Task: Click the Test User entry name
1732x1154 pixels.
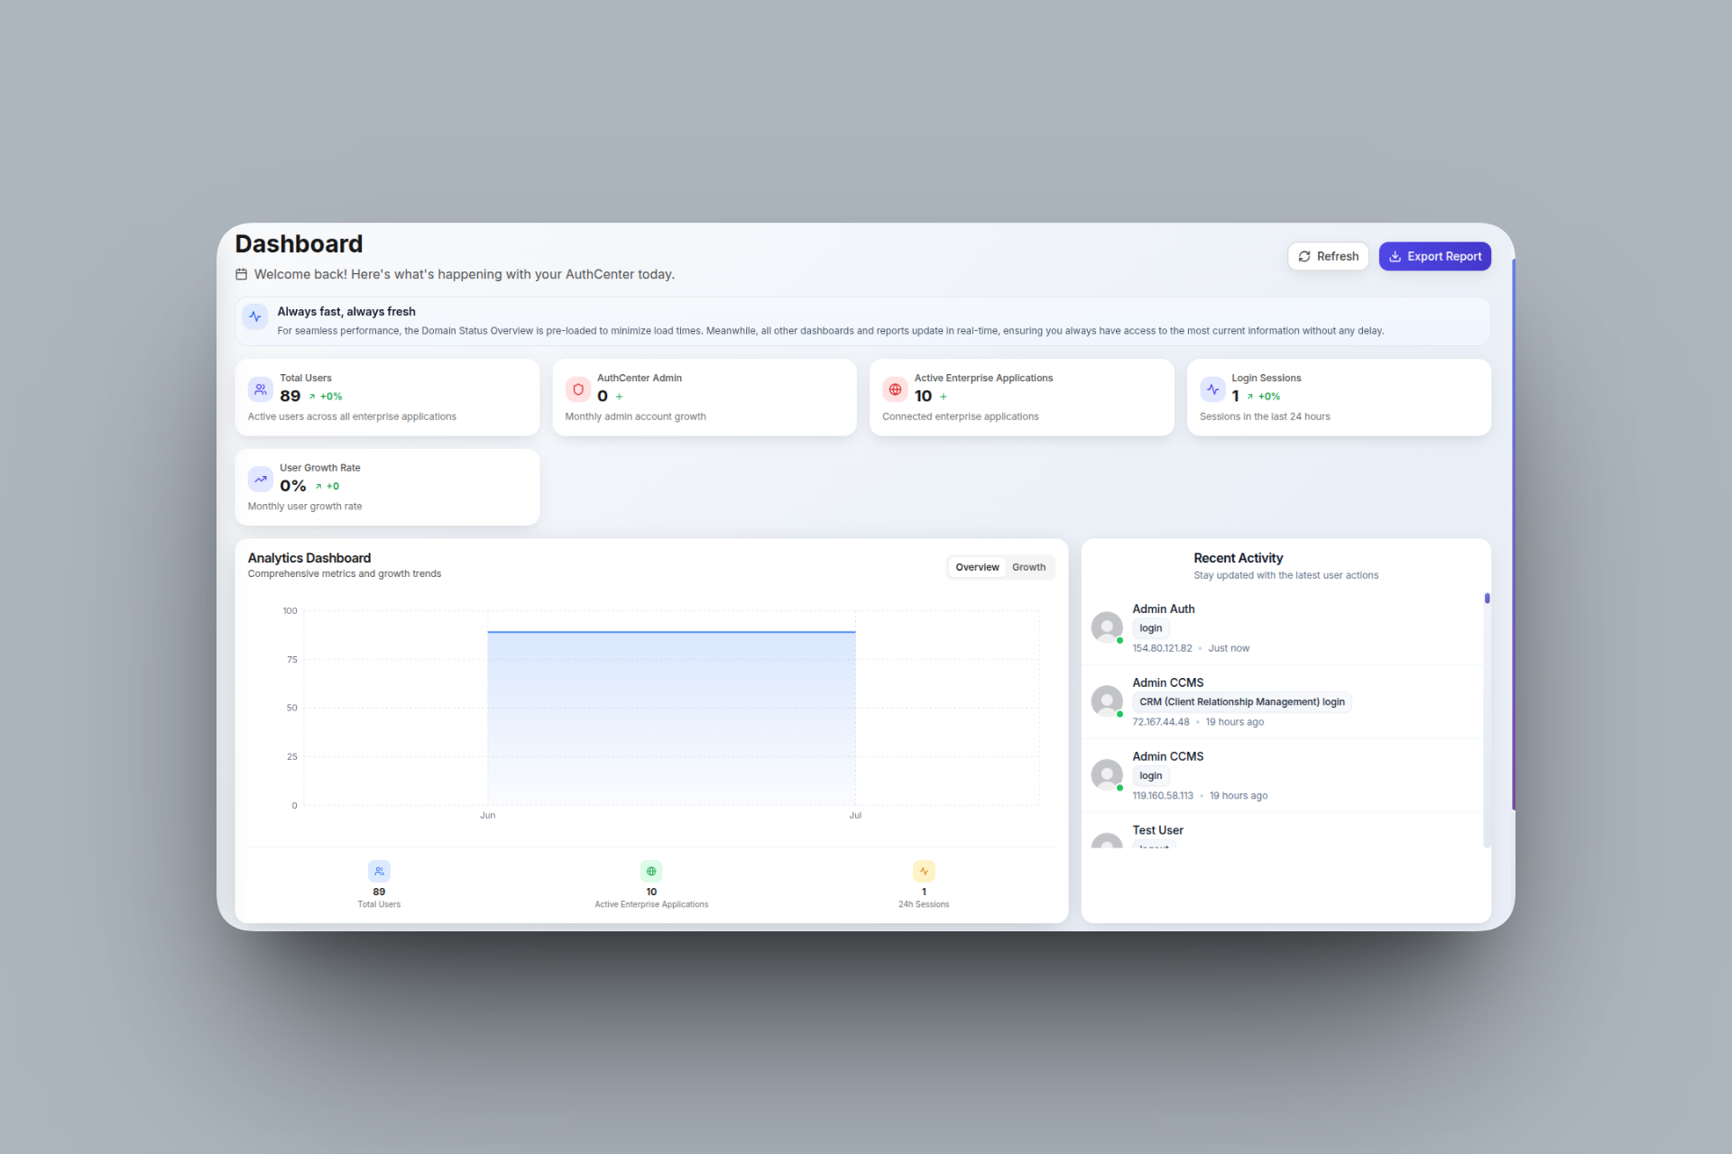Action: click(1157, 830)
